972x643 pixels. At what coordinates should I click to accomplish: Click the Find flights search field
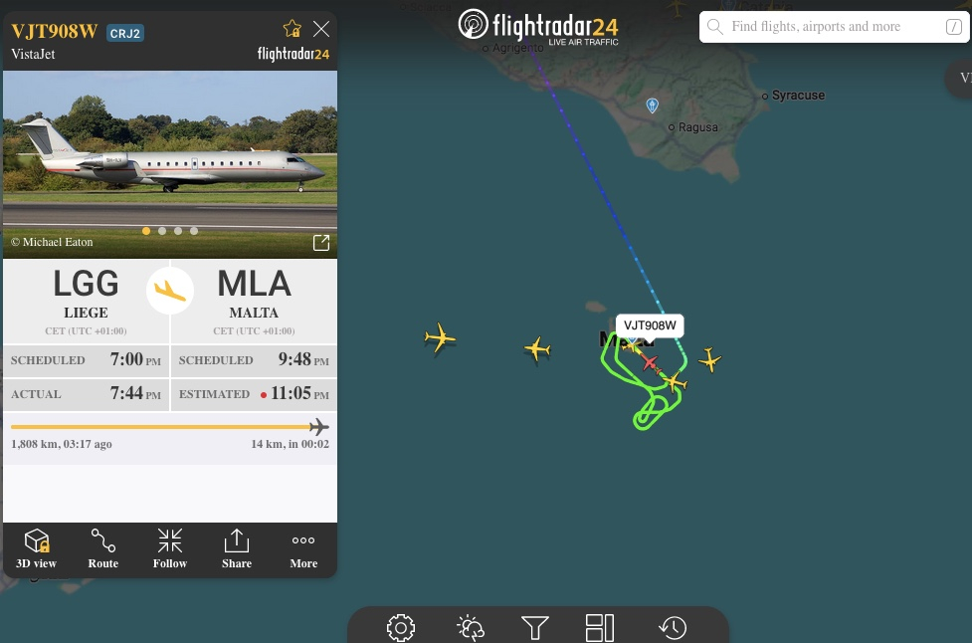point(834,27)
